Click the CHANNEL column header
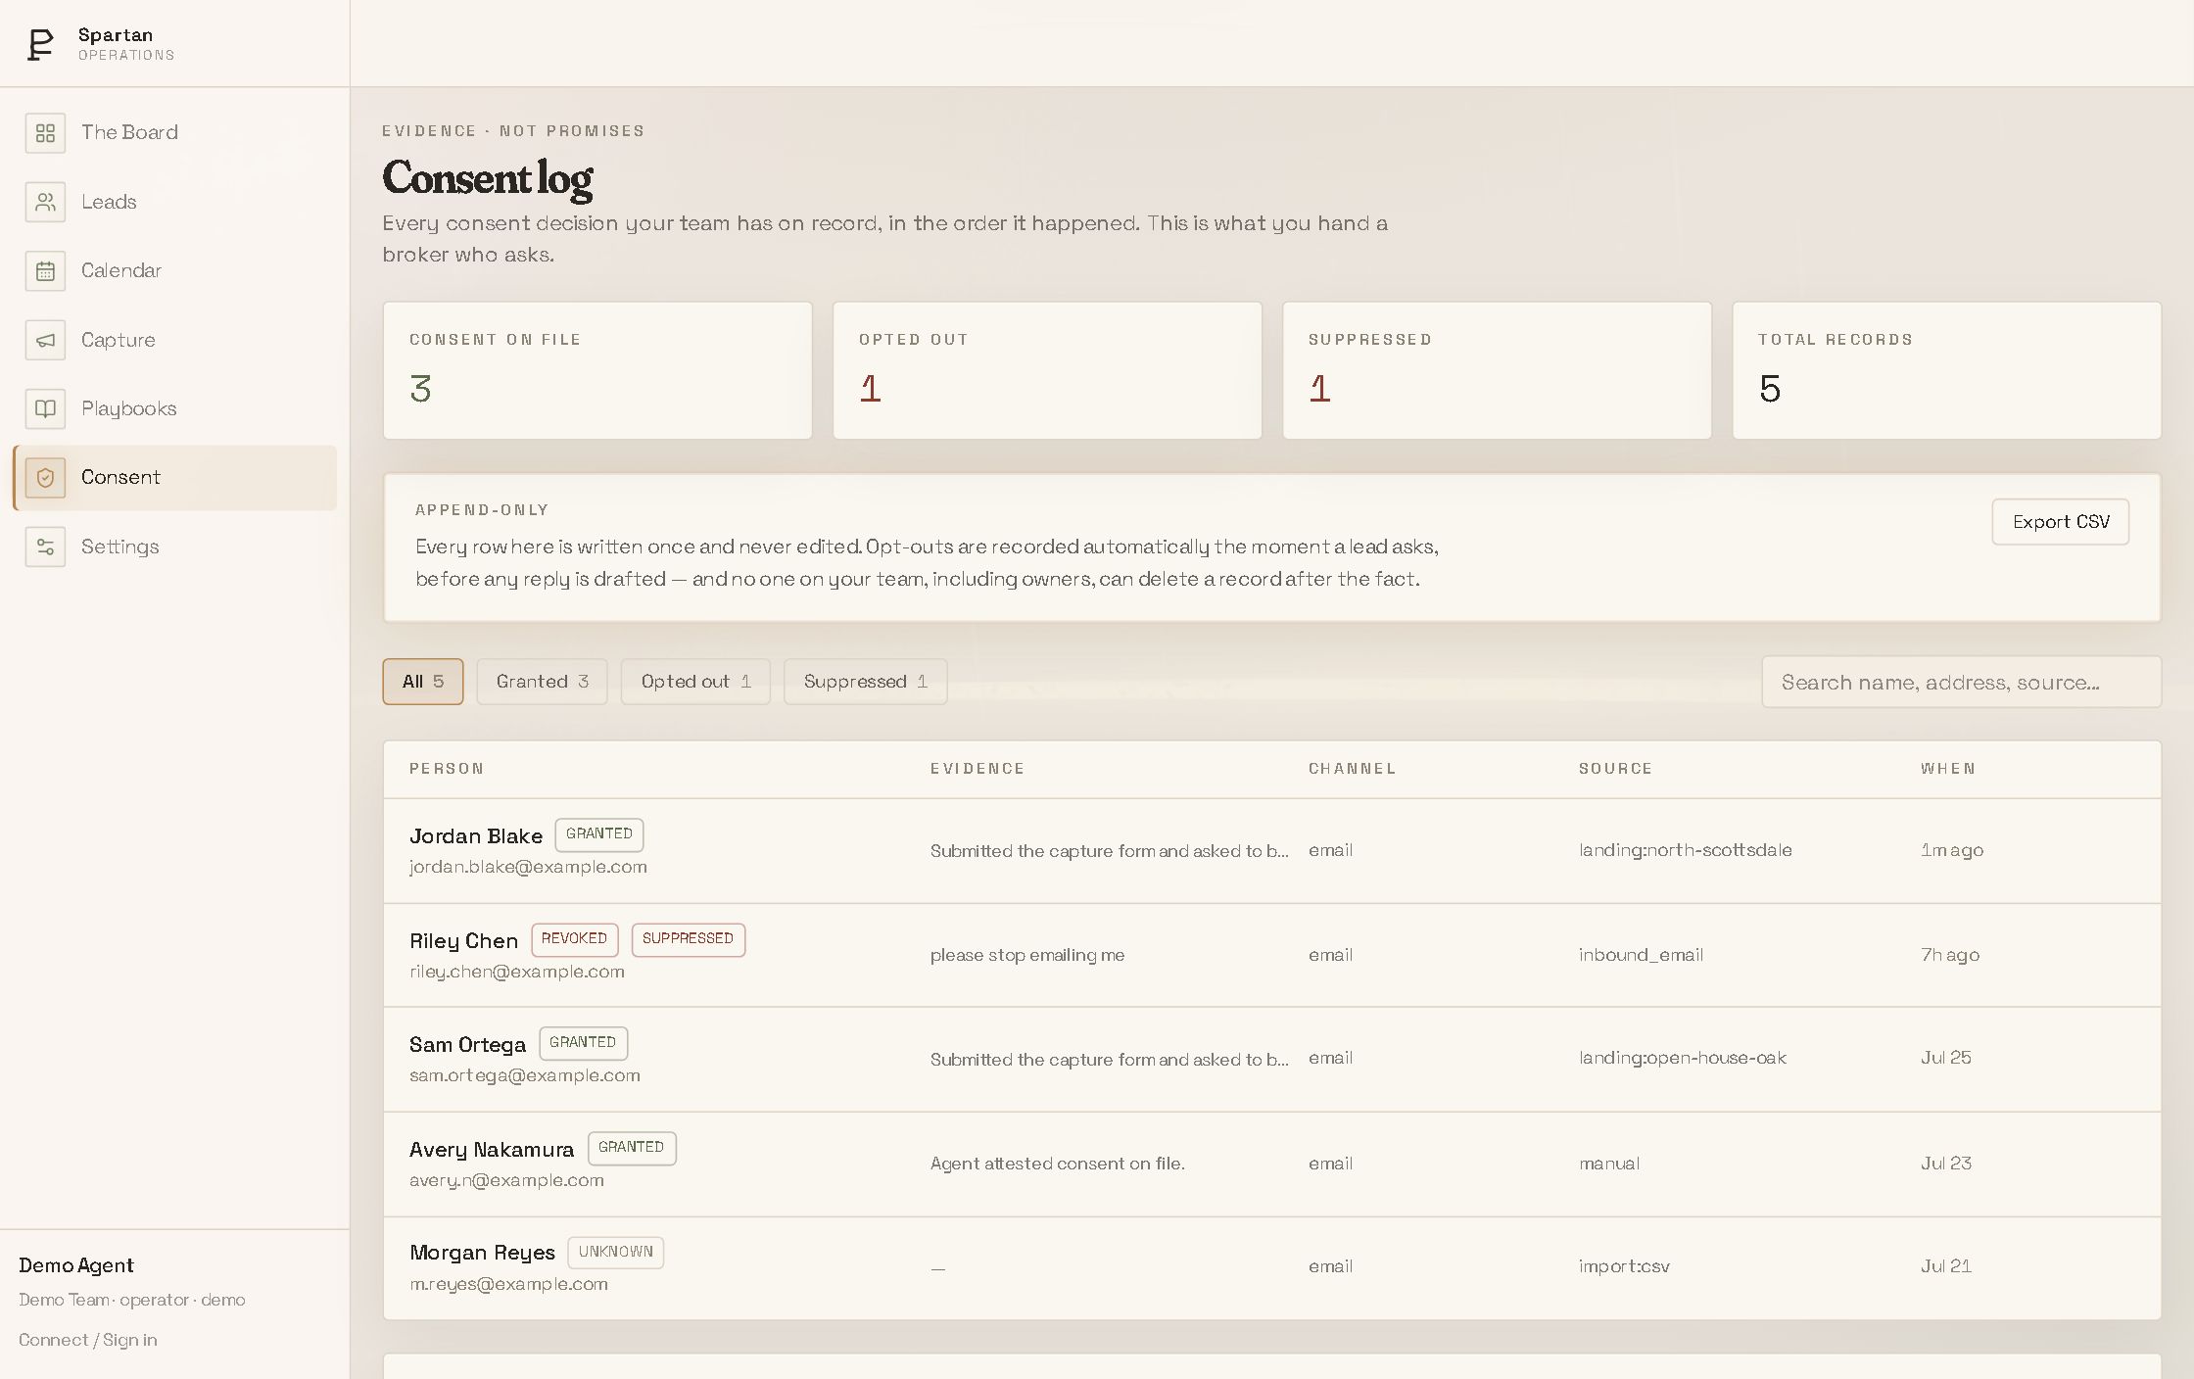This screenshot has width=2194, height=1379. pos(1353,769)
